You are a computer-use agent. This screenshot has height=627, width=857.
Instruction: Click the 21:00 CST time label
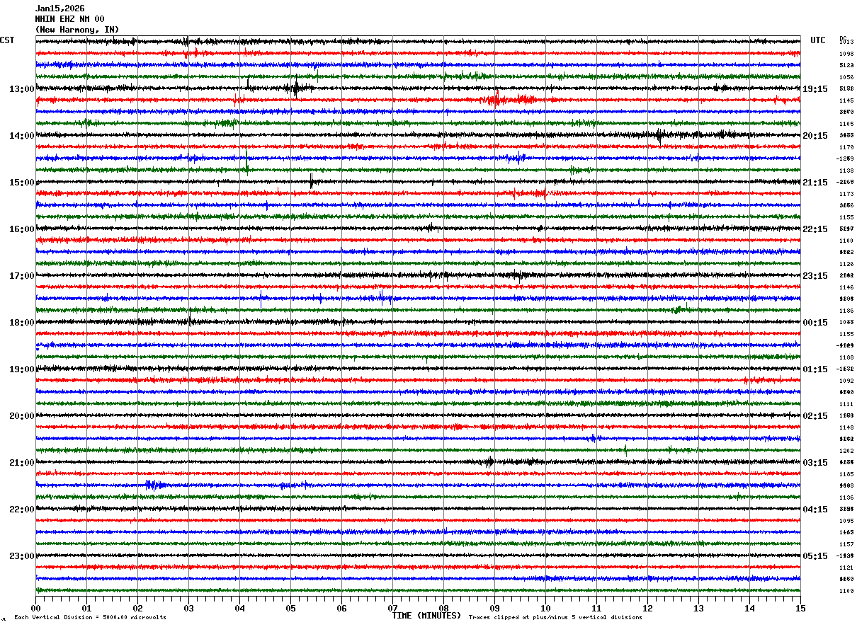pyautogui.click(x=21, y=463)
